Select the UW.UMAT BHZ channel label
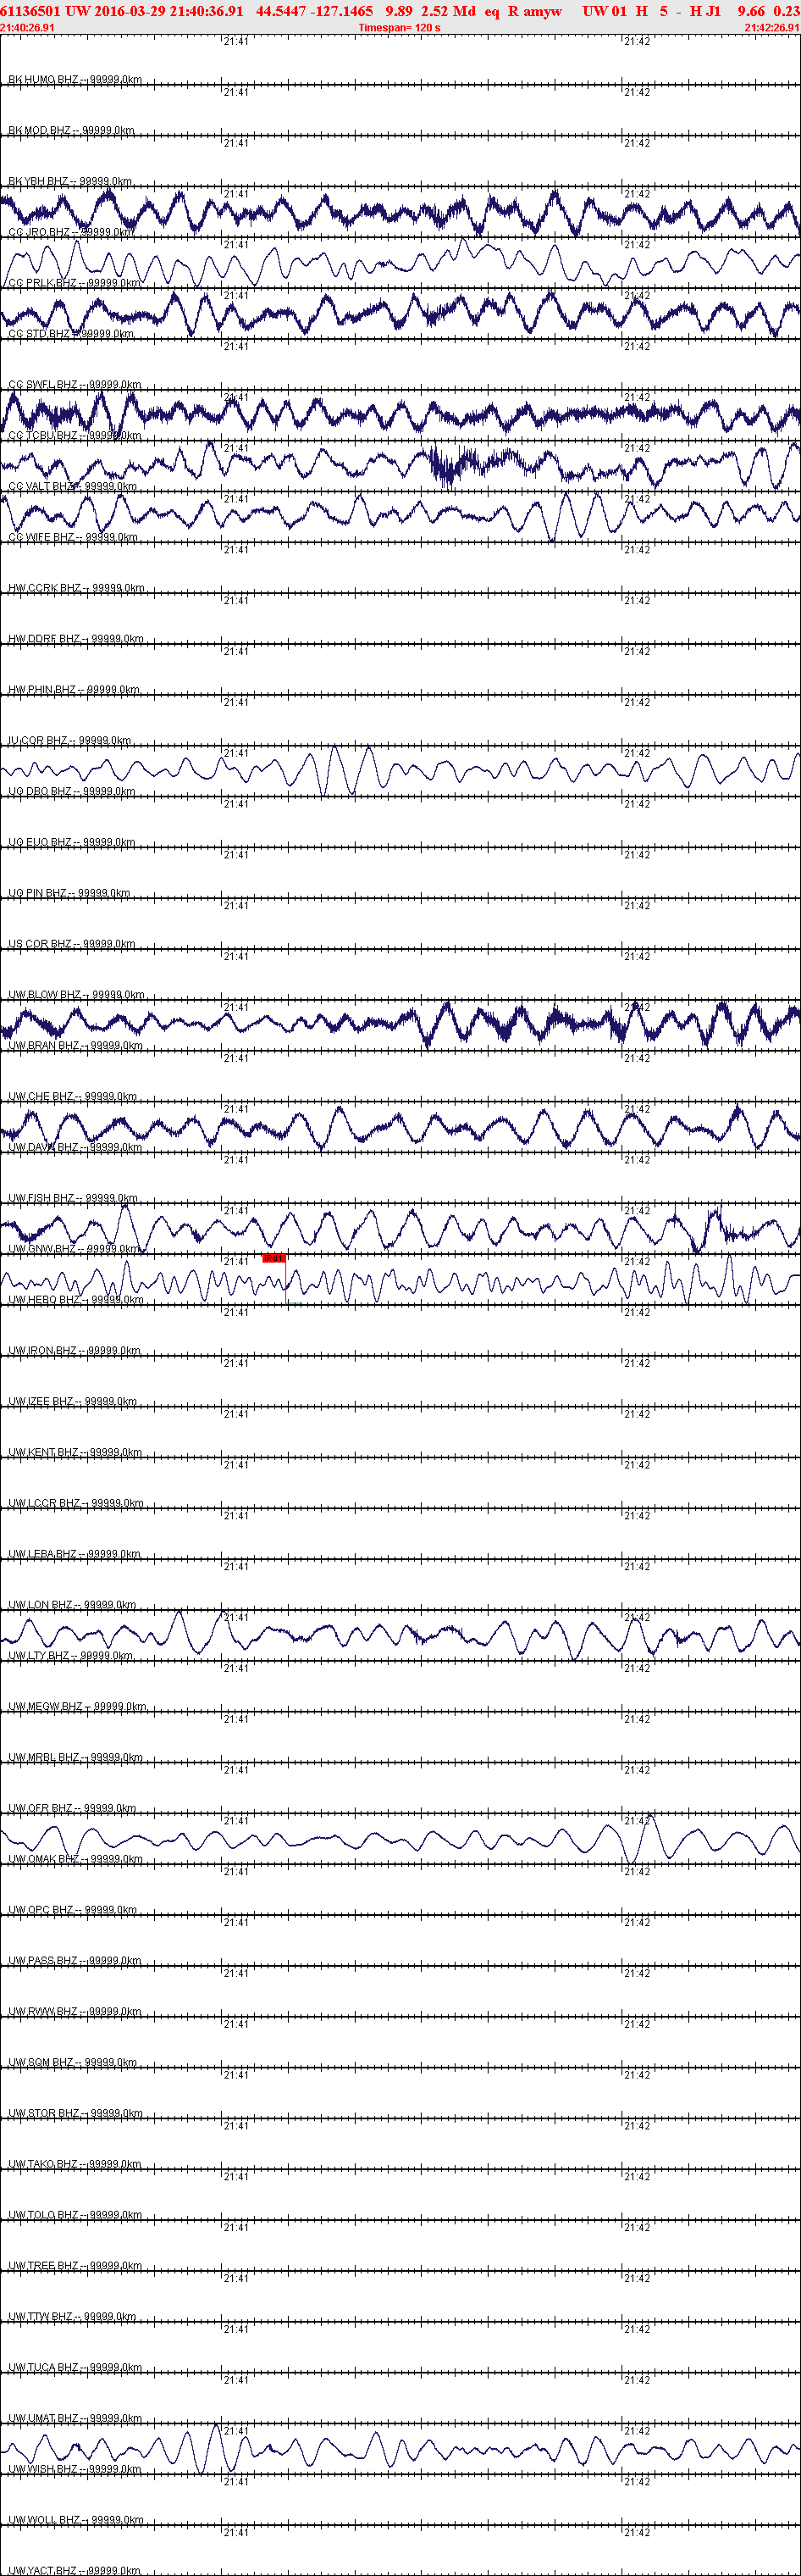The height and width of the screenshot is (2576, 801). [x=75, y=2419]
